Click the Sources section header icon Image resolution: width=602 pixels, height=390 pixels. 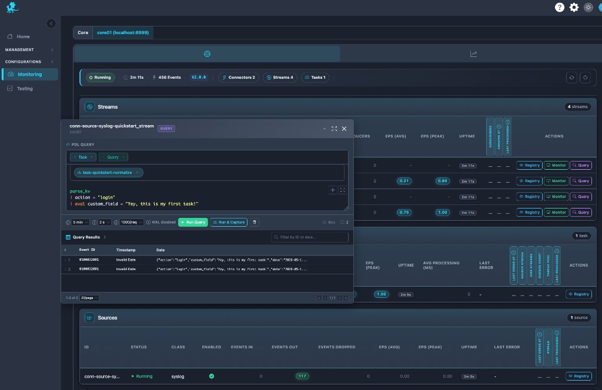(89, 318)
